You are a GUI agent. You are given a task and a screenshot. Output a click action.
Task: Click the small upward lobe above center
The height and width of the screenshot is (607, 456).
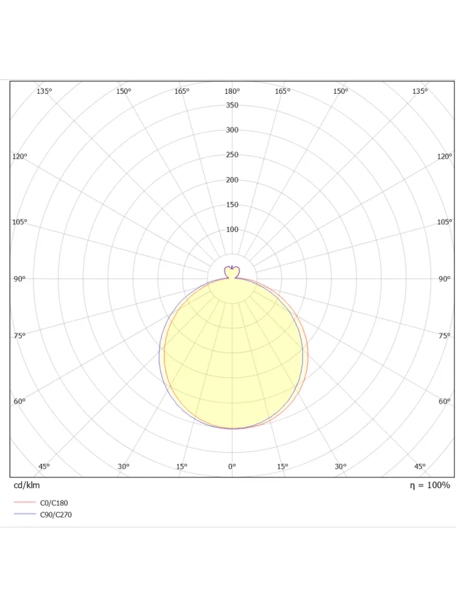(232, 272)
